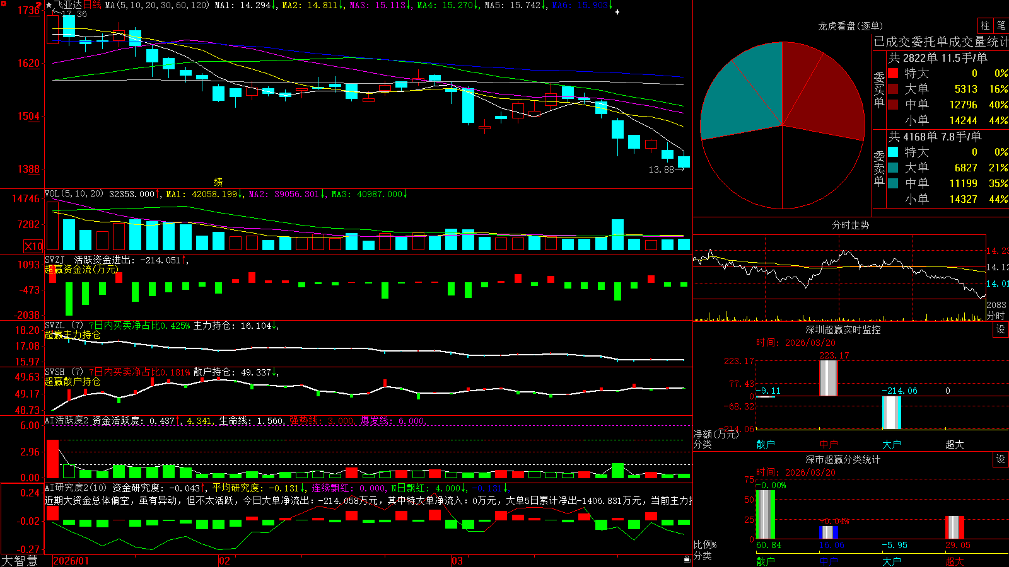Image resolution: width=1009 pixels, height=567 pixels.
Task: Click the low price label 13.88
Action: point(661,169)
